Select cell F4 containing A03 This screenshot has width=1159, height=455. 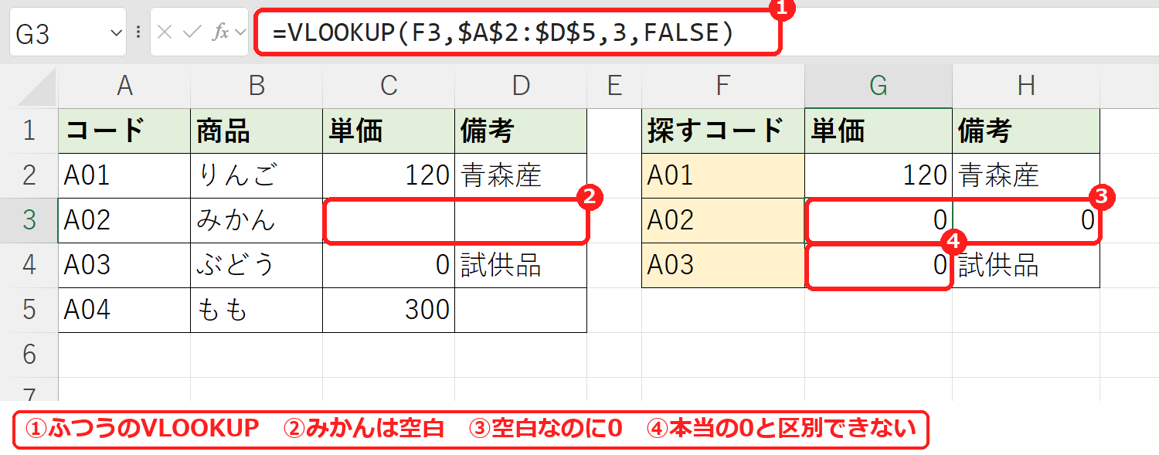[723, 265]
